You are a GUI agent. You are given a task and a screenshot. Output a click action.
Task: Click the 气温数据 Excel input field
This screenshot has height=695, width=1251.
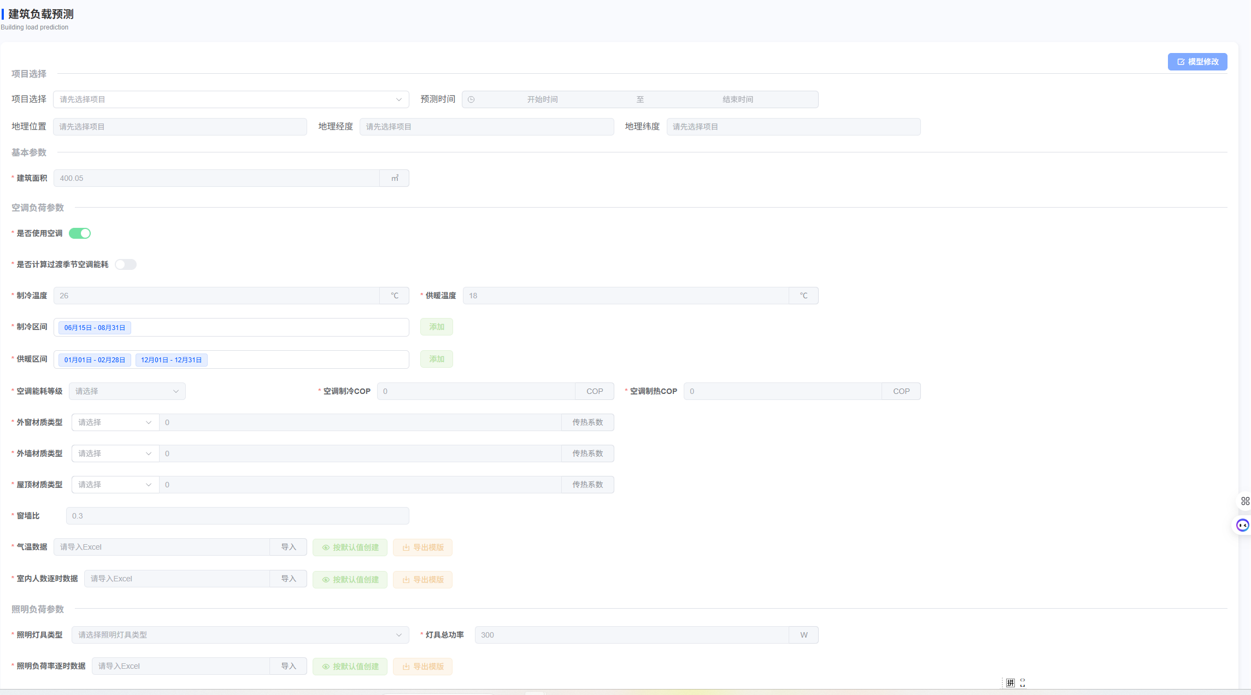(x=162, y=547)
